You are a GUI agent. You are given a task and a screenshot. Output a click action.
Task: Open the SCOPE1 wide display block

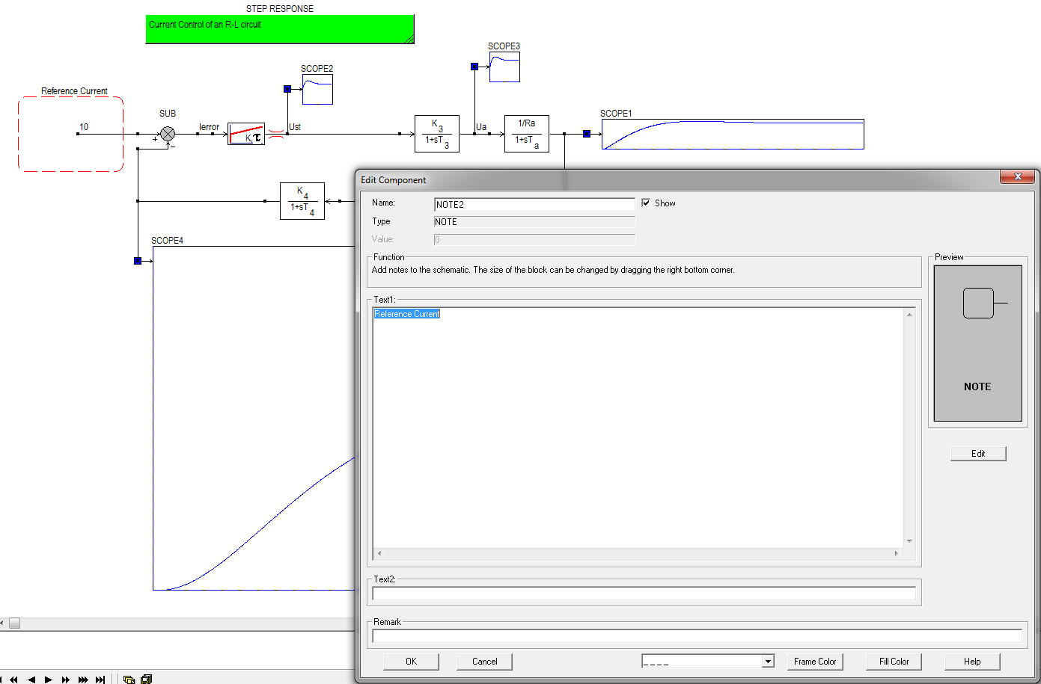click(733, 134)
